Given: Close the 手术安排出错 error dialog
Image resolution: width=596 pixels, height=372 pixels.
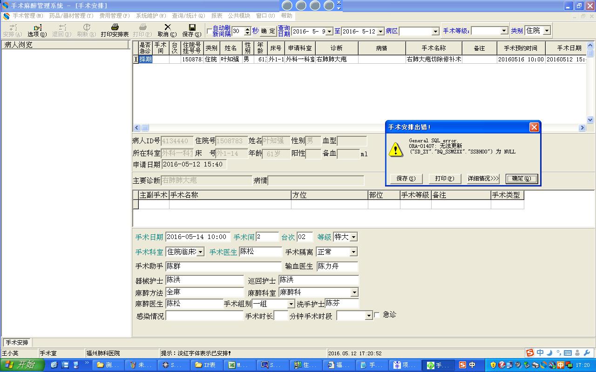Looking at the screenshot, I should click(x=534, y=127).
